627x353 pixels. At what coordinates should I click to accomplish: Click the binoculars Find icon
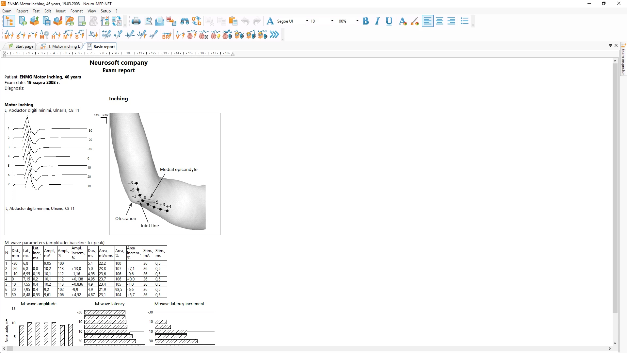tap(185, 21)
